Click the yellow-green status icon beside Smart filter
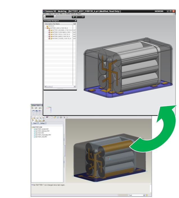Screen dimensions: 179x198 point(147,195)
